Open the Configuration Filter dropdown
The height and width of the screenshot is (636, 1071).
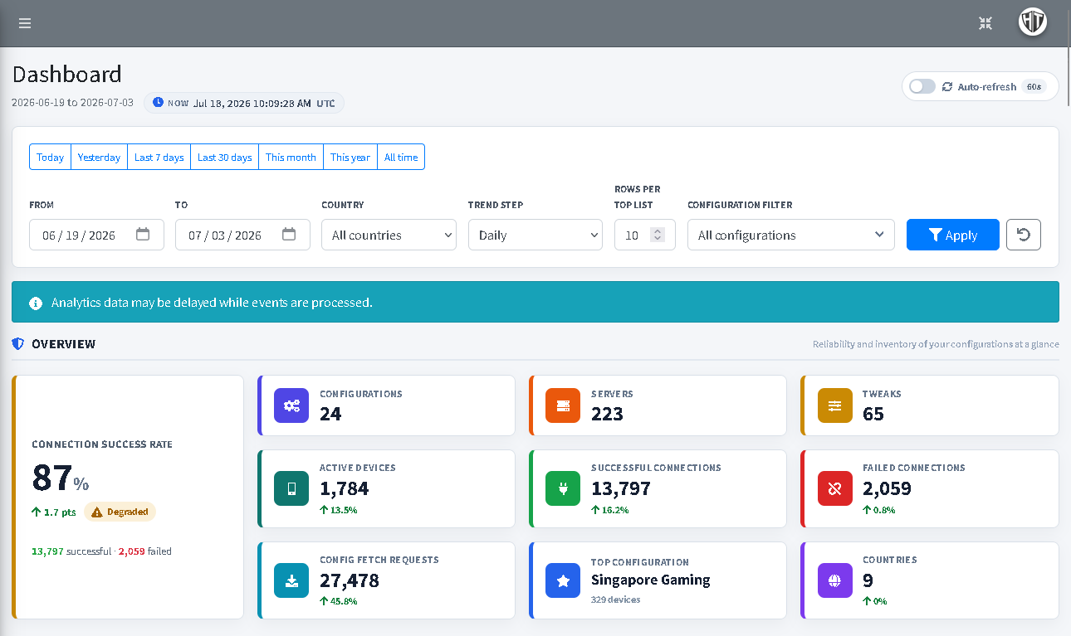pos(790,235)
